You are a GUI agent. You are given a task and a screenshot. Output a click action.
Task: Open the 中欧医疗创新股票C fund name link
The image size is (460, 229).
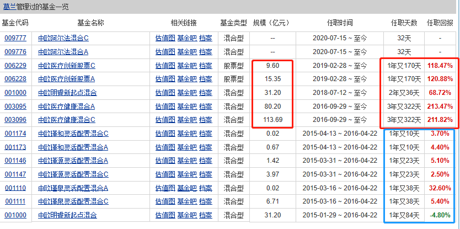67,66
